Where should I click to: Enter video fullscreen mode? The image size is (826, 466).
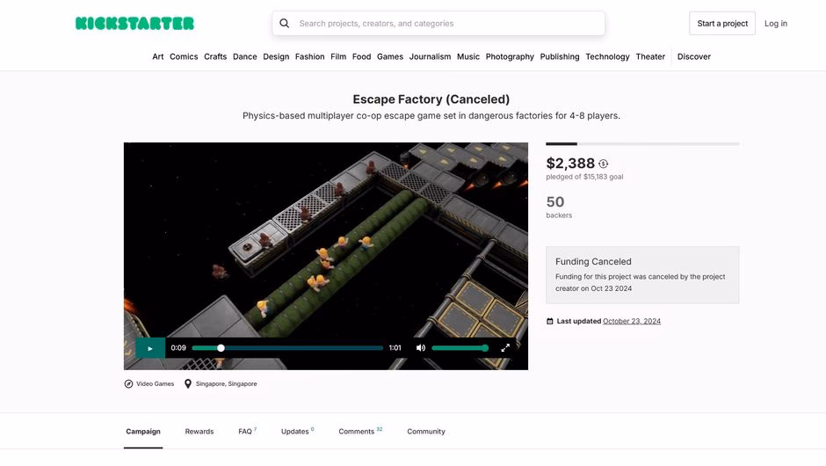(x=505, y=348)
